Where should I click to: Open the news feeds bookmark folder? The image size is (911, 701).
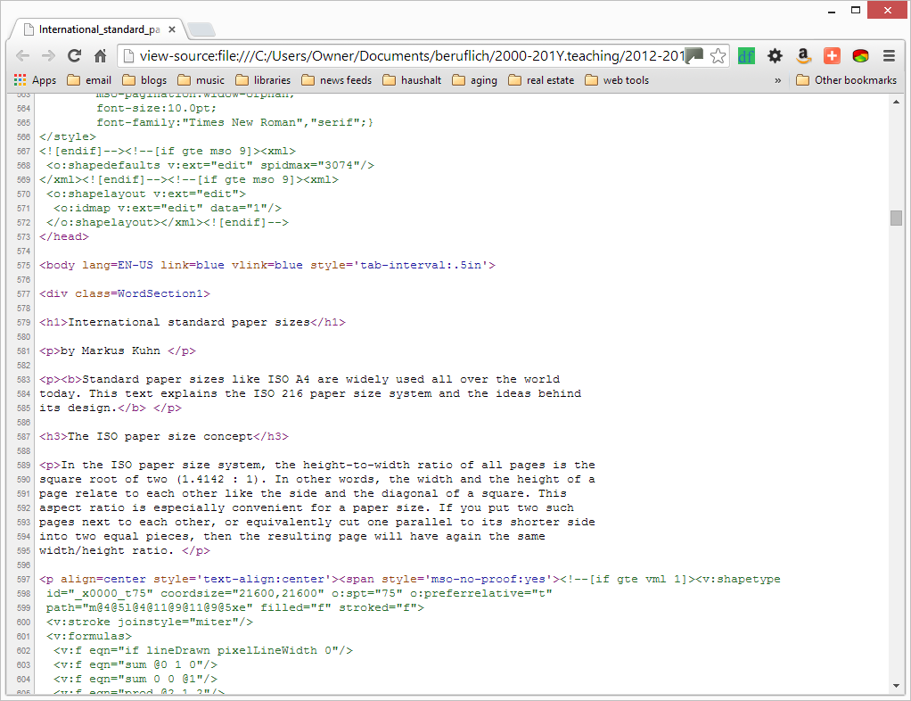pyautogui.click(x=336, y=80)
